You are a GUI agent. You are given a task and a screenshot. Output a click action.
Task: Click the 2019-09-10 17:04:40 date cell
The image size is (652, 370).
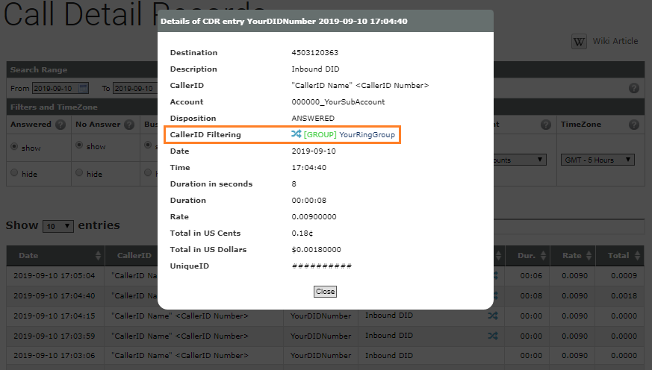point(54,295)
